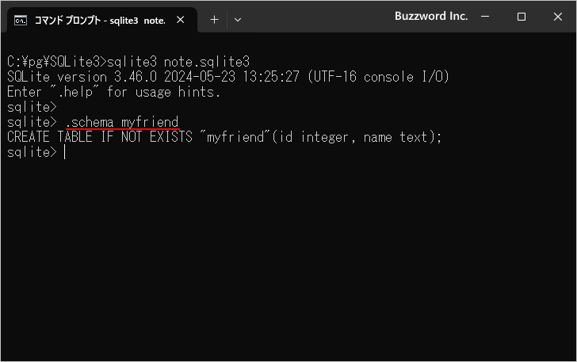Expand the terminal profile dropdown chevron

[237, 20]
